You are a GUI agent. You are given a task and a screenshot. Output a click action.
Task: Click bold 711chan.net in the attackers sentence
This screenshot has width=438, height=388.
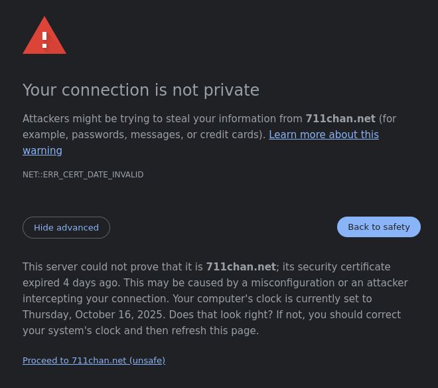pyautogui.click(x=340, y=119)
